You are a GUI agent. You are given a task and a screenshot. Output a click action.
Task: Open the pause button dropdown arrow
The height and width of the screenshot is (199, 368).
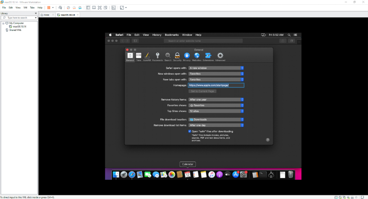[53, 8]
